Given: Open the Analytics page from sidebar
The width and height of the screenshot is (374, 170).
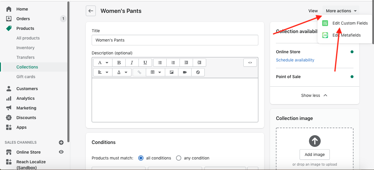Looking at the screenshot, I should point(25,98).
